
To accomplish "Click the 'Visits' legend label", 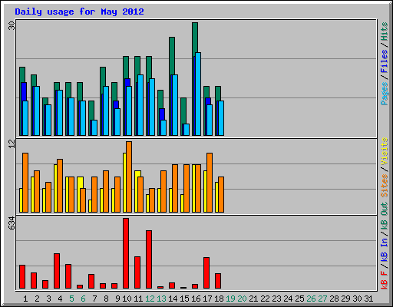I will coord(384,152).
